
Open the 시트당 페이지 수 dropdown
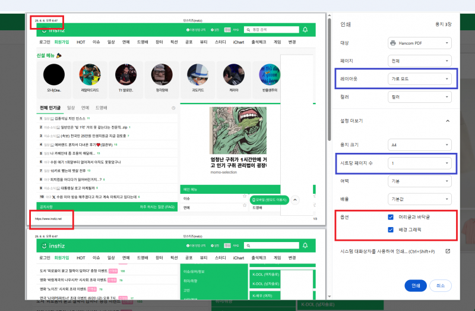point(420,164)
